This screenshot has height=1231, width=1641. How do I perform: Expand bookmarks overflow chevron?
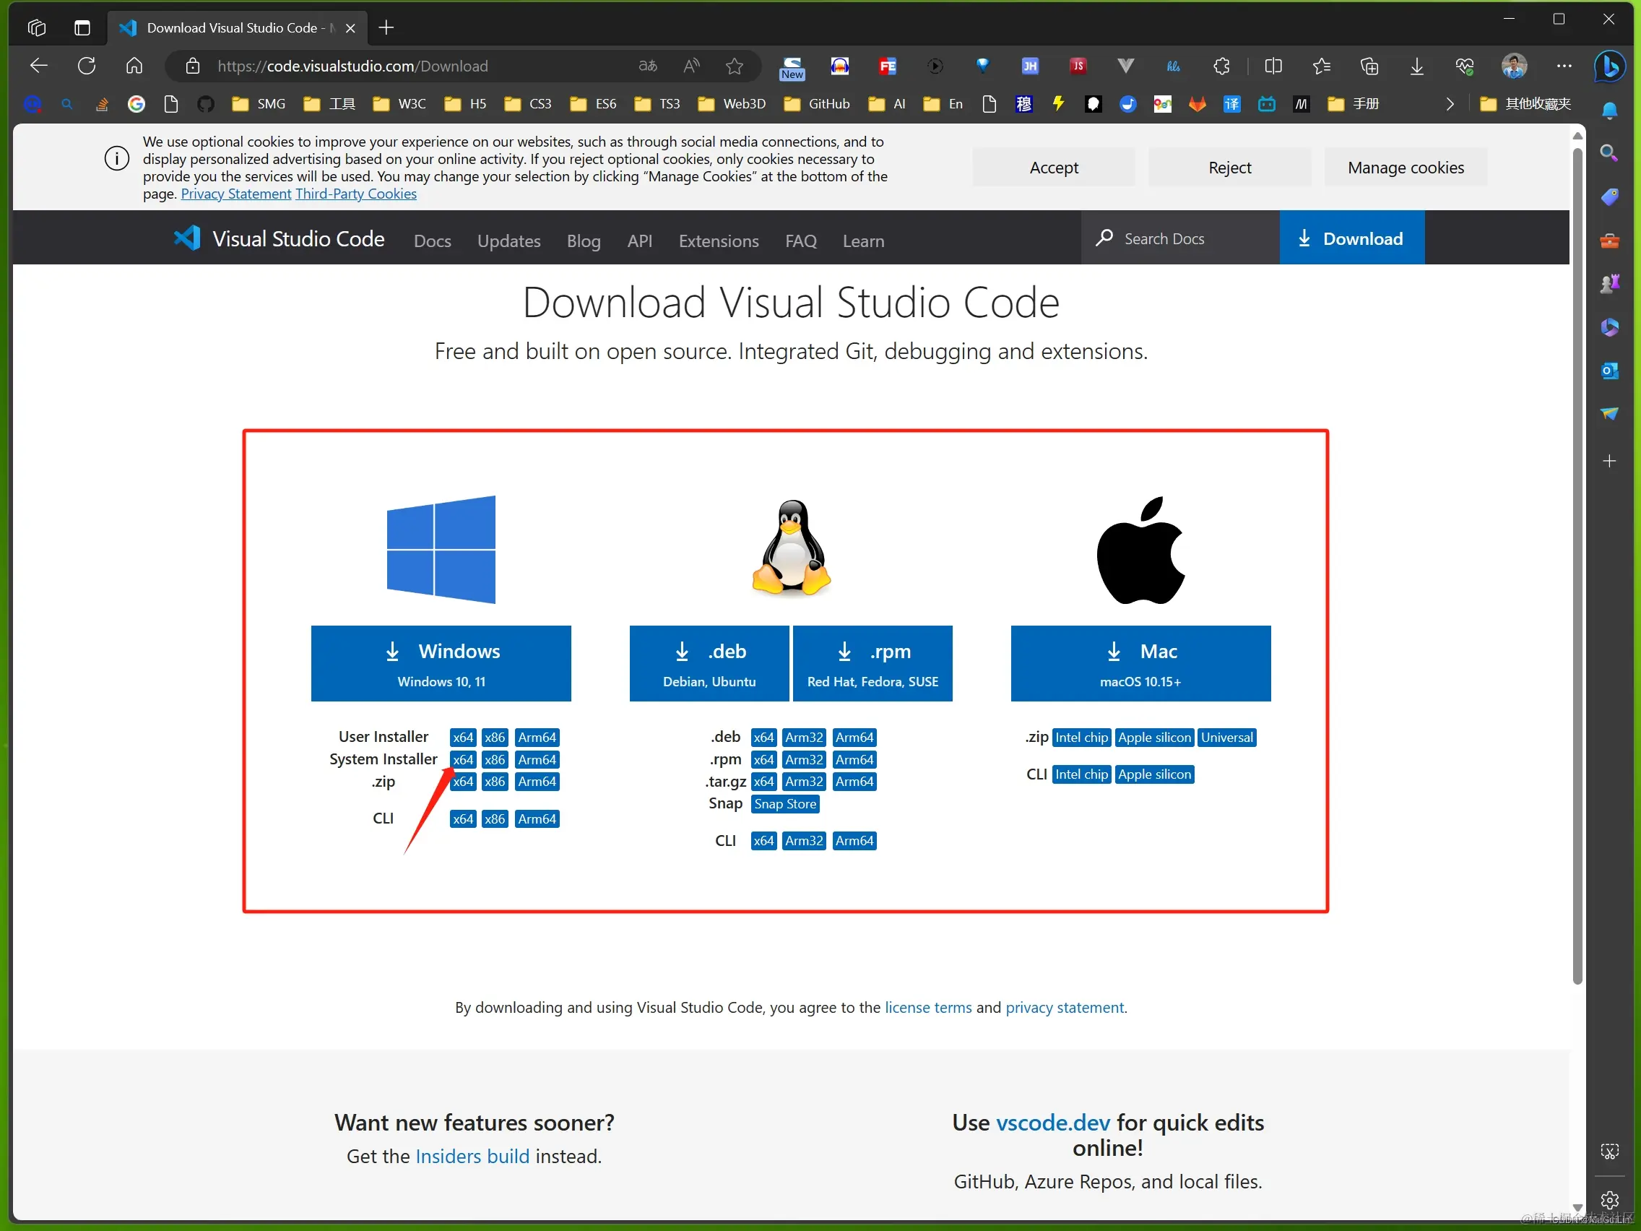[x=1450, y=104]
